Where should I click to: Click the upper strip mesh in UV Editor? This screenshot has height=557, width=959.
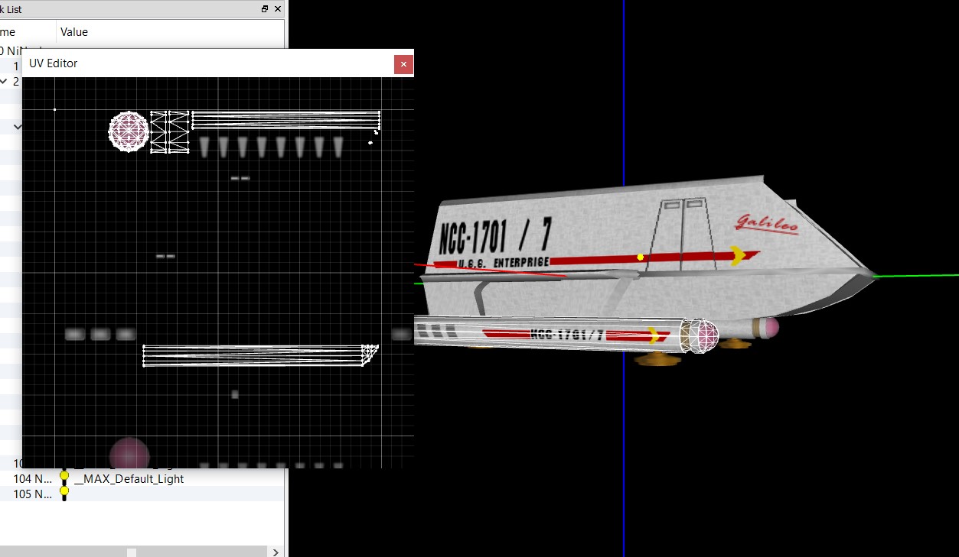(x=285, y=120)
